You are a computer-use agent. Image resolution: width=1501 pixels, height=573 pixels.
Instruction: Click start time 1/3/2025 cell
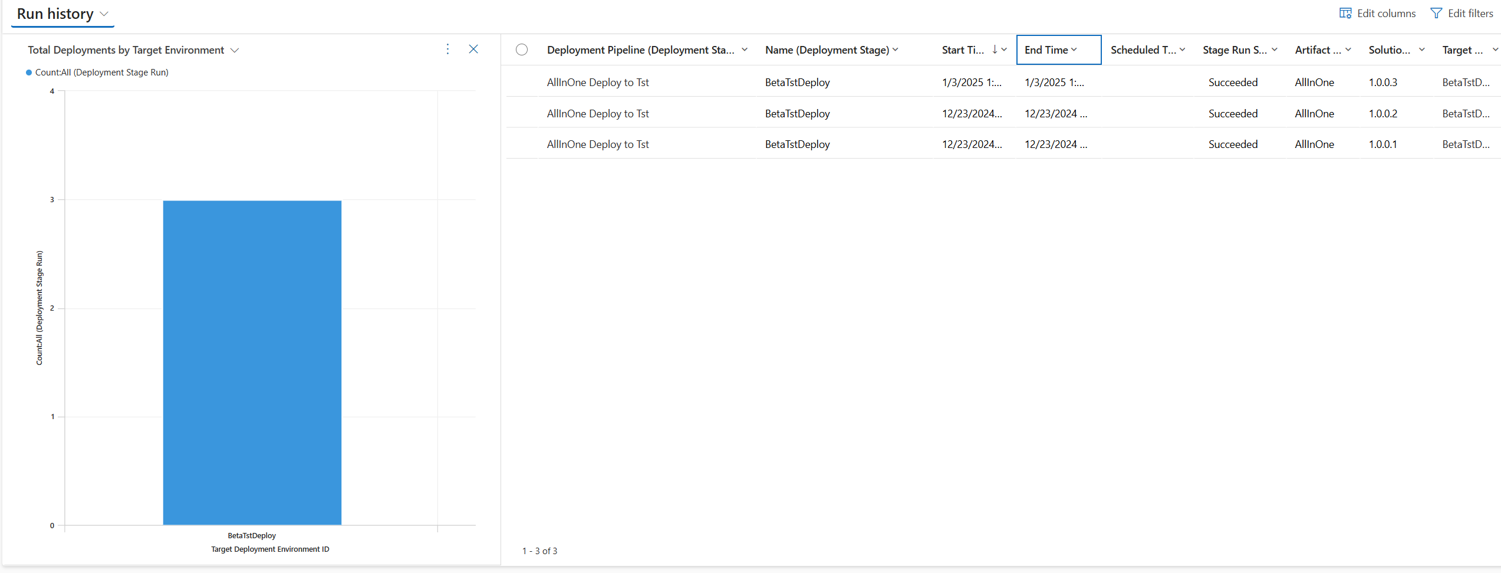coord(972,83)
